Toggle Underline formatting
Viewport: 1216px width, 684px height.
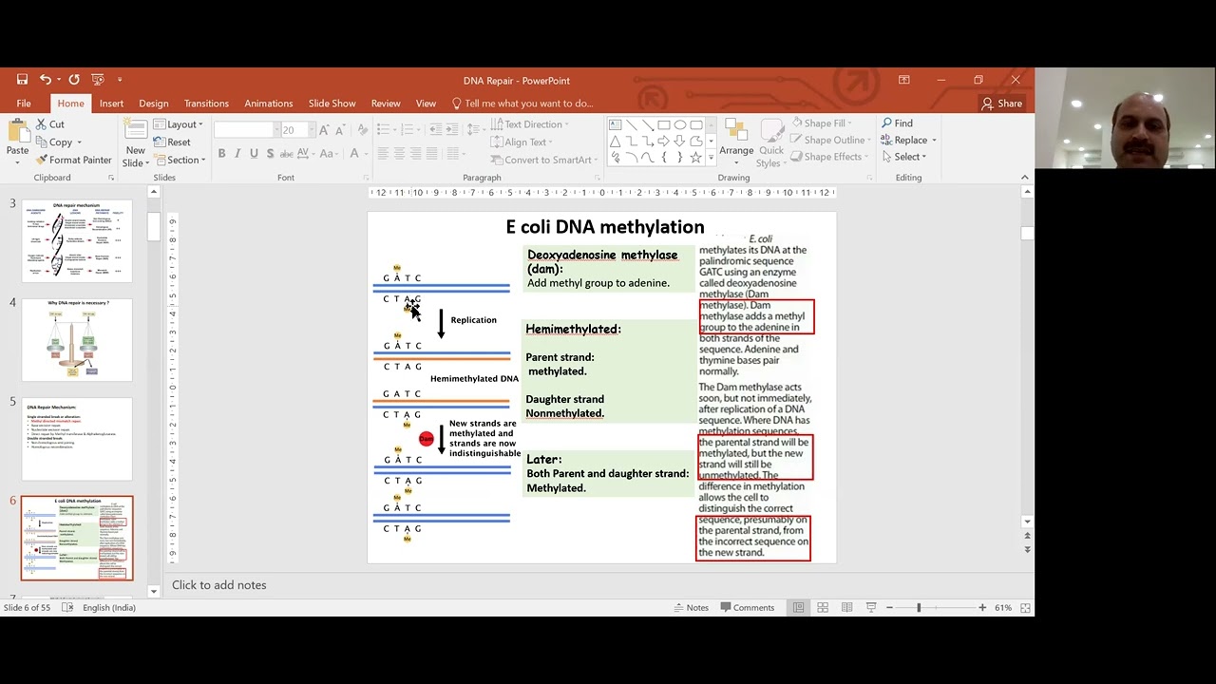click(x=254, y=154)
